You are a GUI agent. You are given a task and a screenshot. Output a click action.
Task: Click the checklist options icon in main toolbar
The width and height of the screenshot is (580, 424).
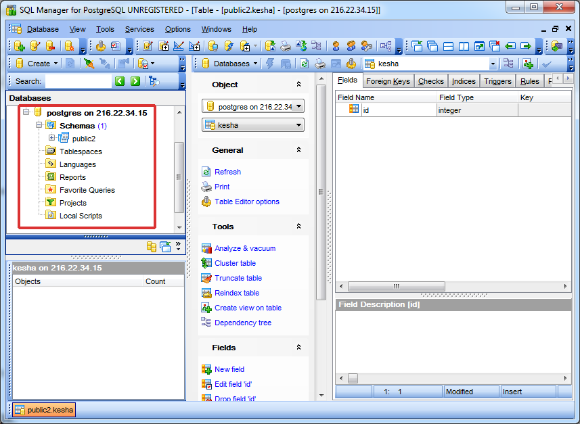pos(116,46)
